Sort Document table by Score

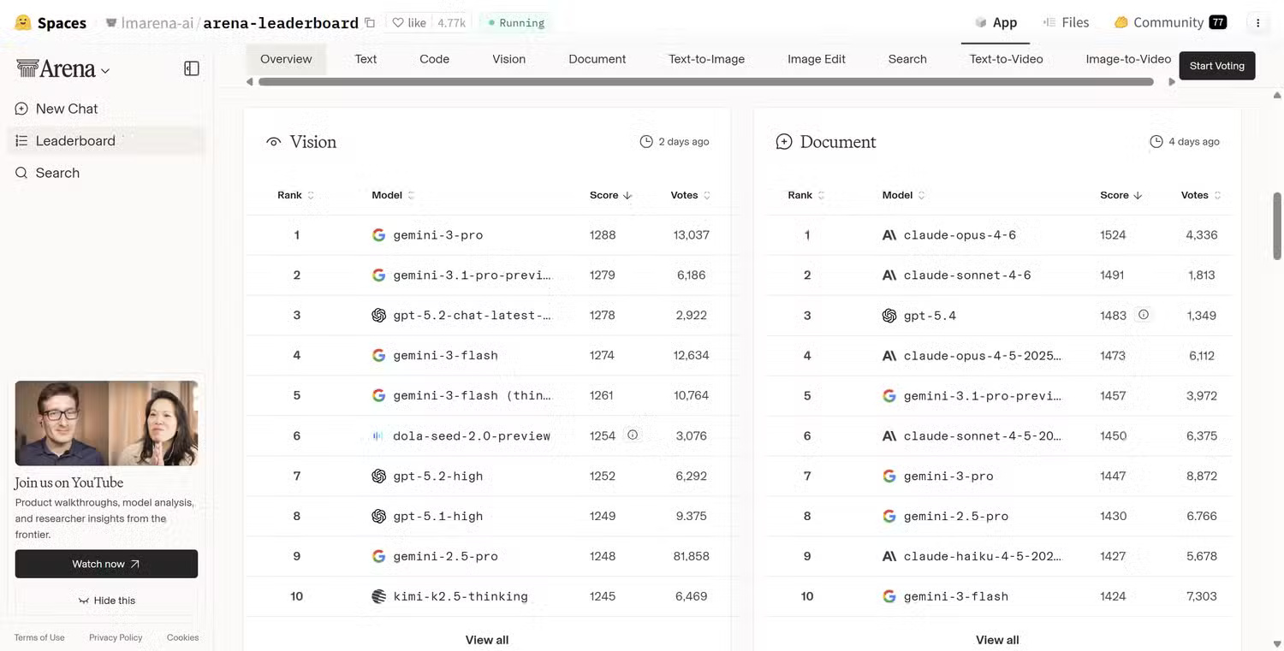point(1121,195)
